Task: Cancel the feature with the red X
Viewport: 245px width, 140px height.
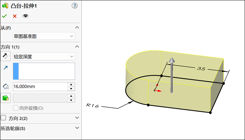Action: coord(15,16)
